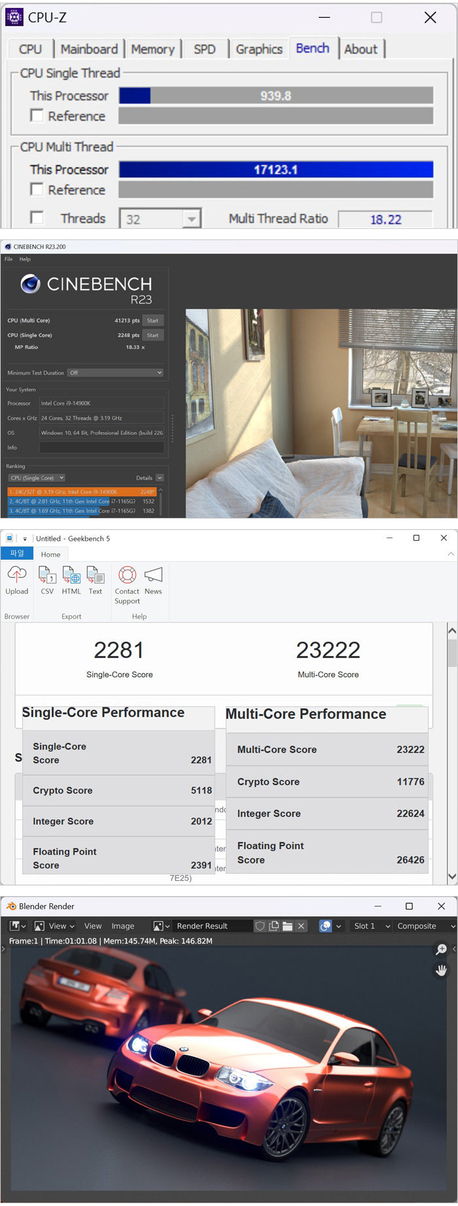The image size is (458, 1206).
Task: Export results as HTML
Action: pyautogui.click(x=71, y=576)
